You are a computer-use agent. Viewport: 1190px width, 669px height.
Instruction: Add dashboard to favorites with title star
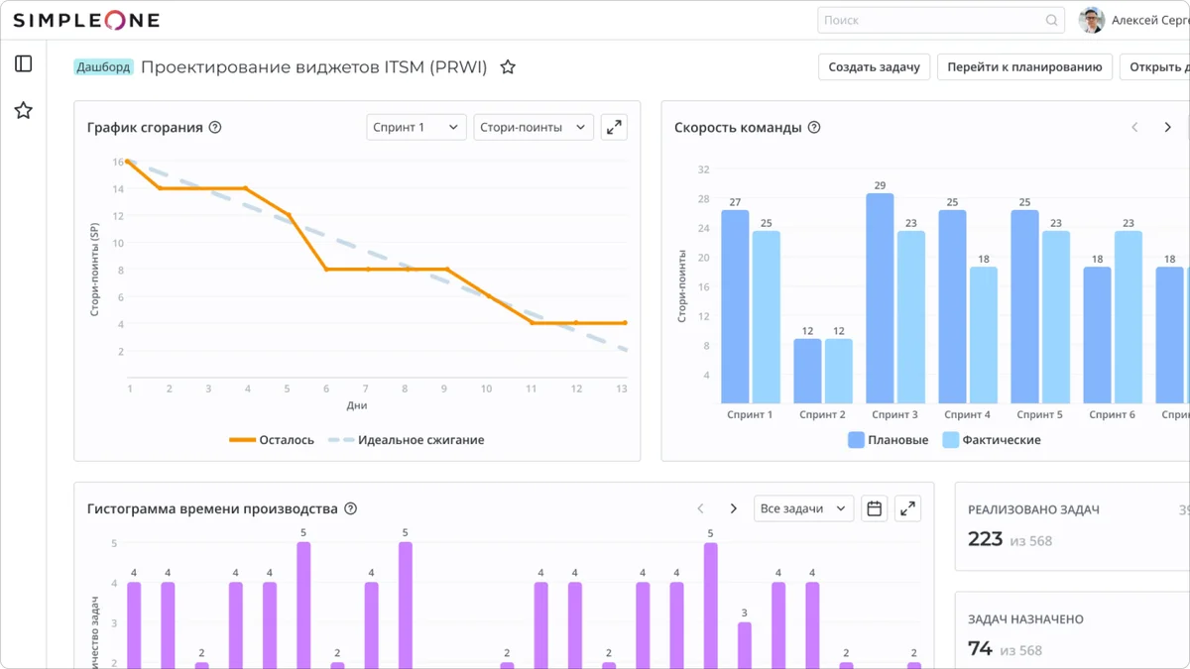[508, 67]
